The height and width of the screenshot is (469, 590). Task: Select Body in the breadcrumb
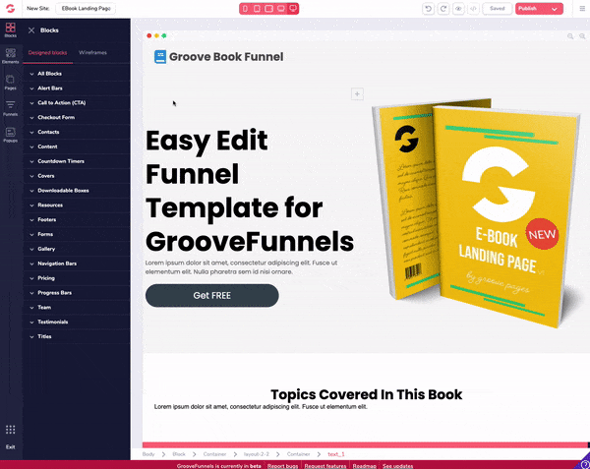(148, 454)
